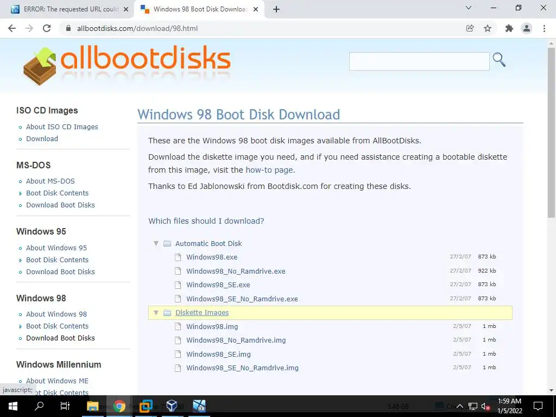The height and width of the screenshot is (417, 556).
Task: Download Windows98.exe
Action: [212, 257]
